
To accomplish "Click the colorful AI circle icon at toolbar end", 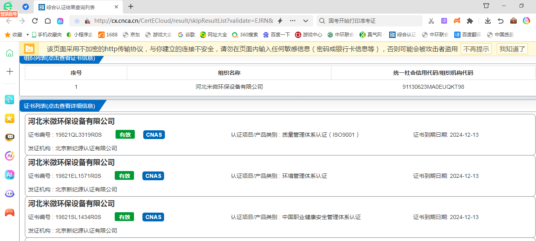I will (x=526, y=21).
